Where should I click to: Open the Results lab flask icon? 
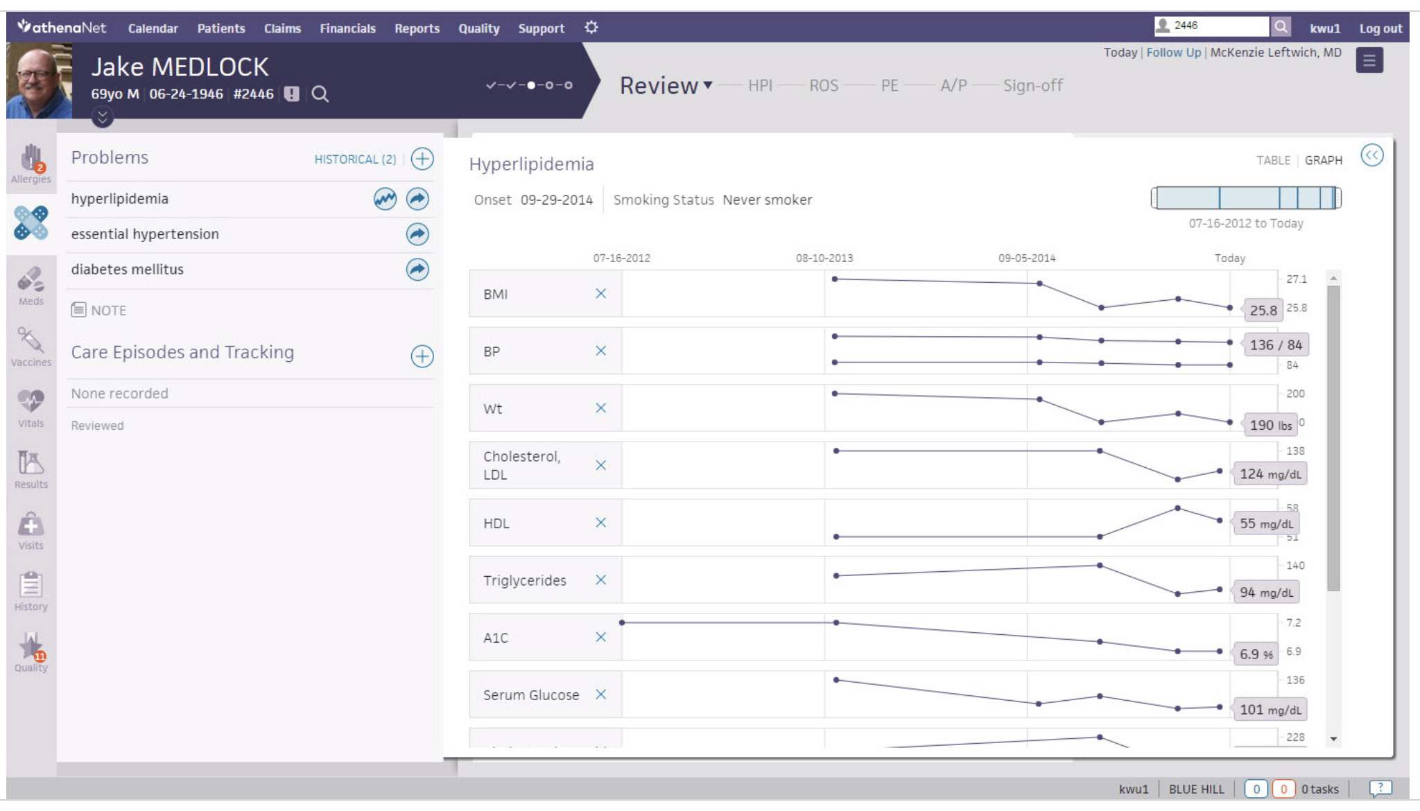click(31, 469)
